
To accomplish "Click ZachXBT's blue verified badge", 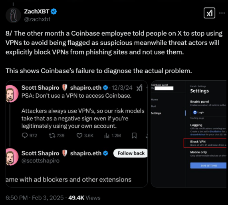I will pyautogui.click(x=54, y=12).
